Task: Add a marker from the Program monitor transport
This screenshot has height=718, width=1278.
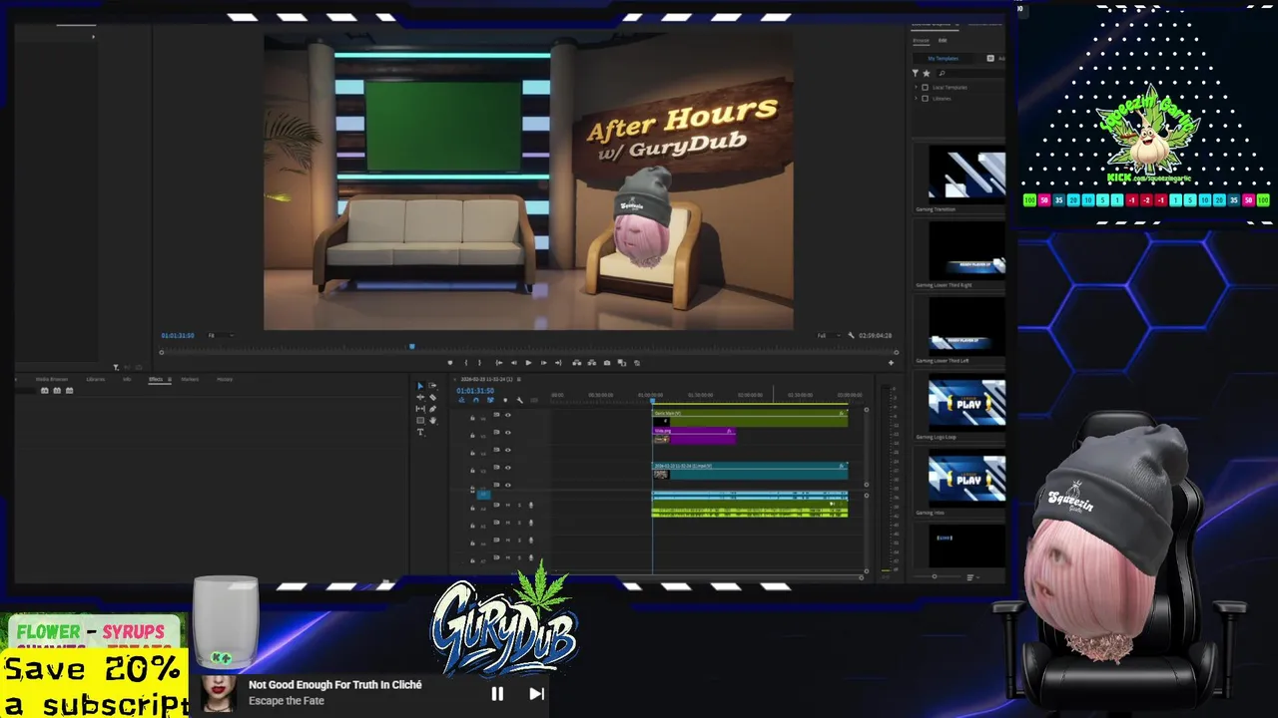Action: pos(450,363)
